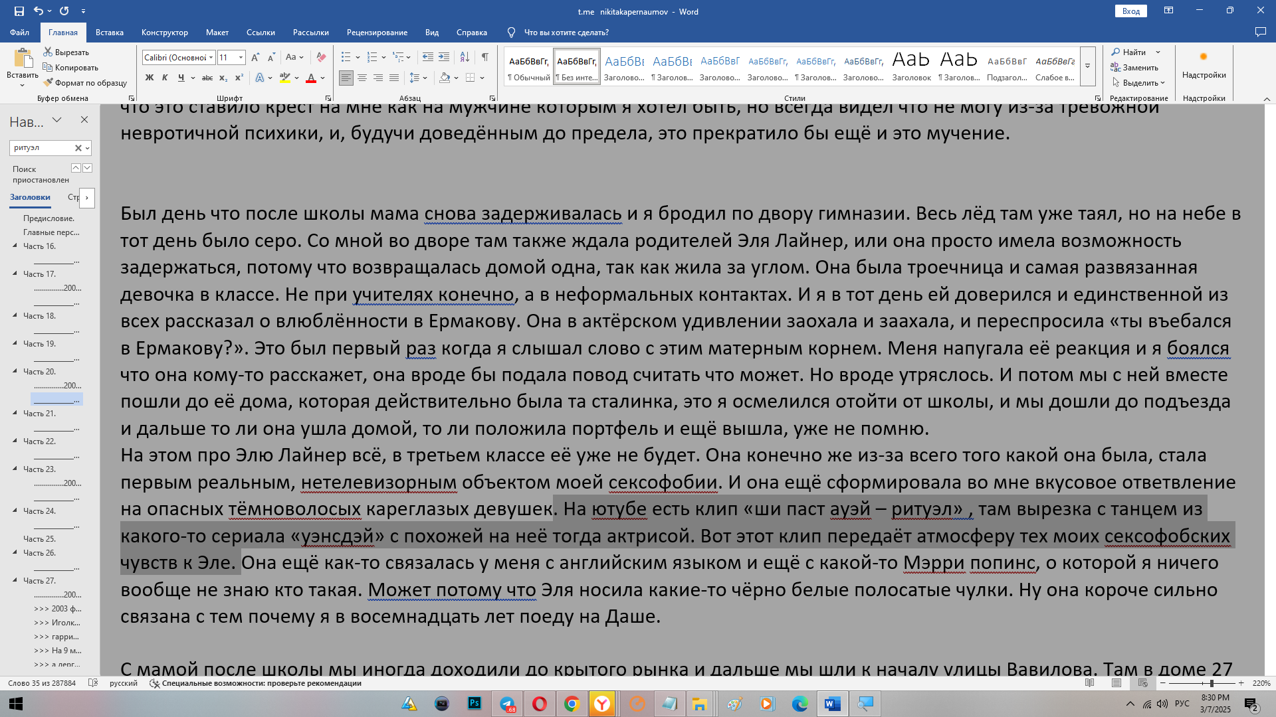Save the document with the floppy disk icon
The width and height of the screenshot is (1276, 717).
pyautogui.click(x=19, y=11)
